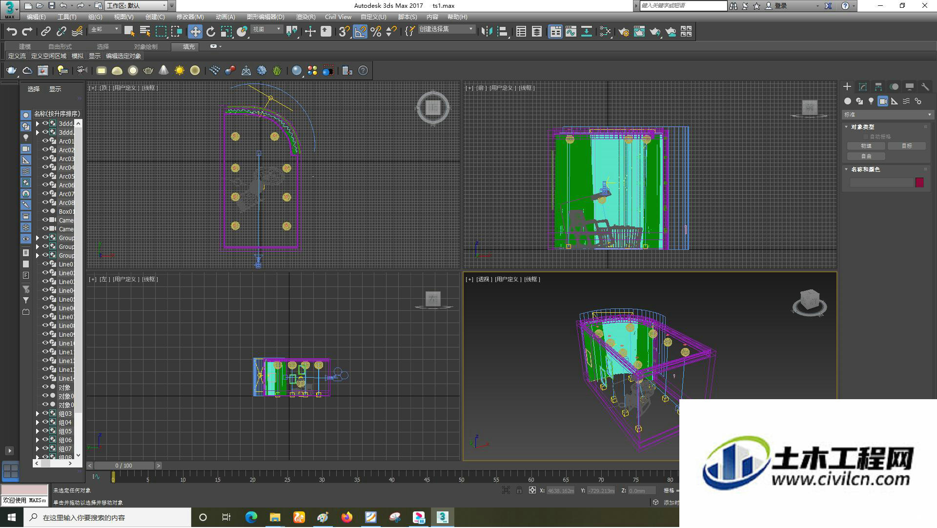This screenshot has width=937, height=528.
Task: Toggle visibility eye for Arc01
Action: [45, 141]
